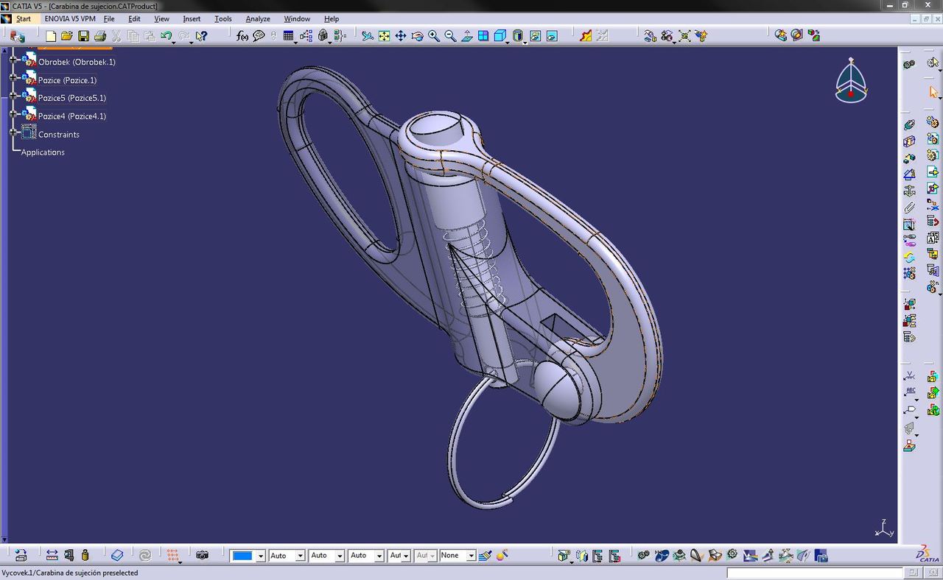Open the ENOVIA V5 VPM menu
Viewport: 943px width, 580px height.
(x=70, y=18)
